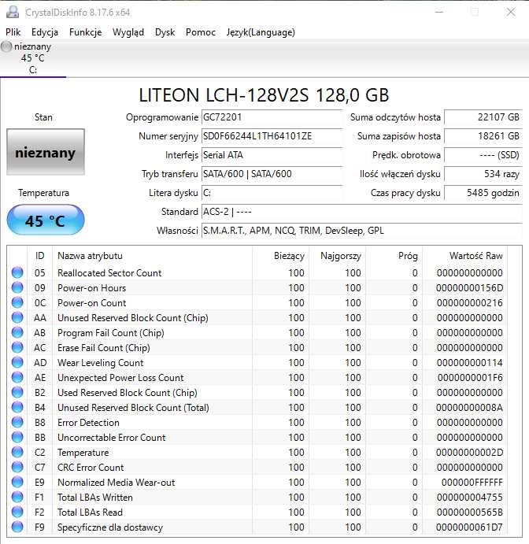Click raw value 0000000008A
529x544 pixels.
pos(469,407)
